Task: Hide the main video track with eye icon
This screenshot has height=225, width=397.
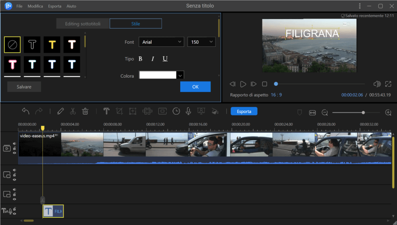Action: coord(14,153)
